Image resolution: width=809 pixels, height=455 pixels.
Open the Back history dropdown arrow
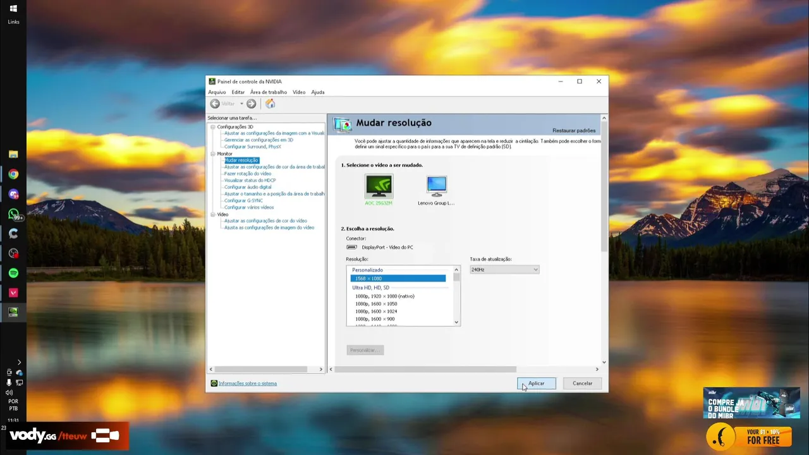241,104
